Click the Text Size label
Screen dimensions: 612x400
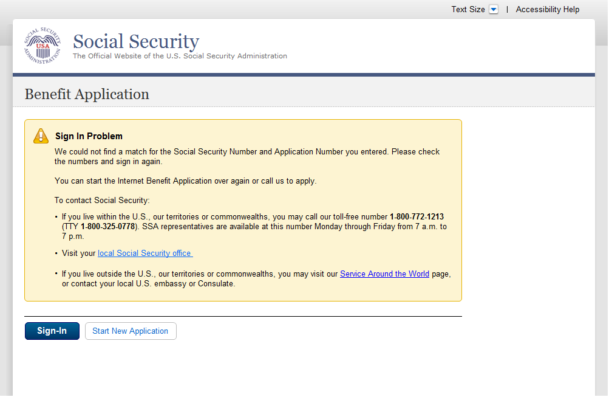click(467, 10)
